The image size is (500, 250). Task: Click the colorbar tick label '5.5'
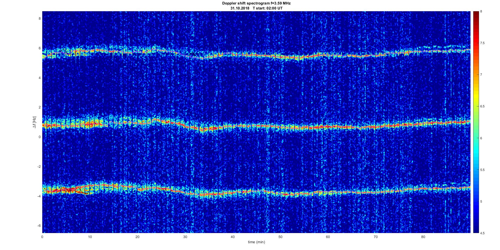pos(482,170)
